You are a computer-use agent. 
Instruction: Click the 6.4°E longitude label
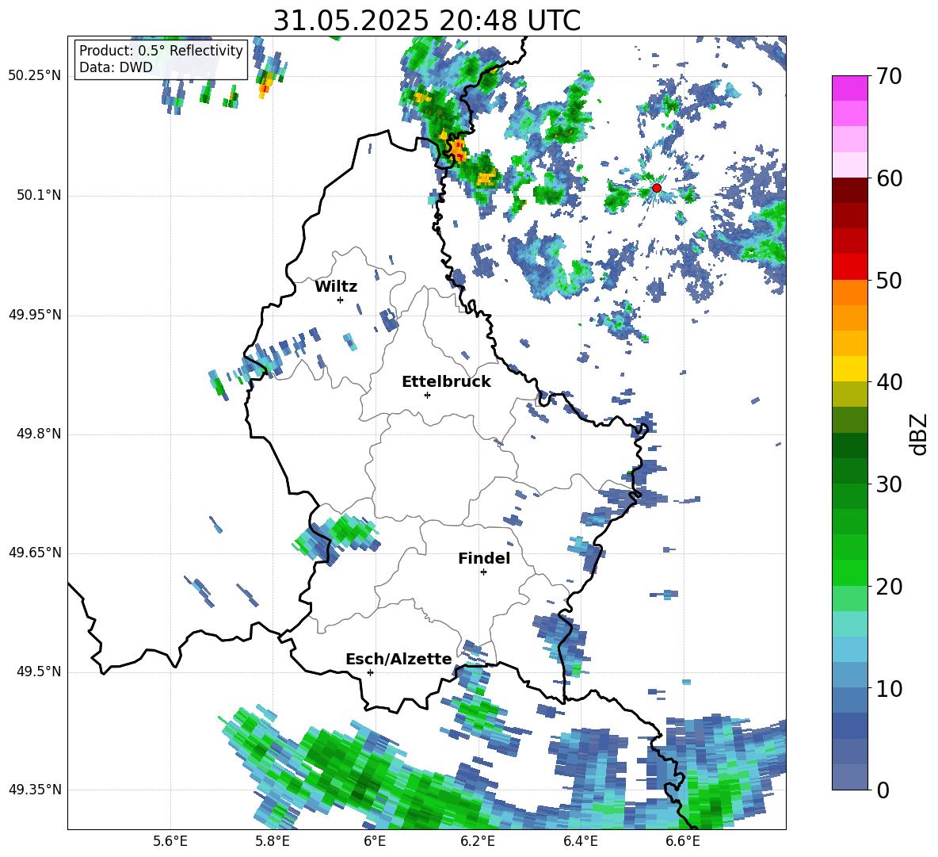tap(580, 842)
